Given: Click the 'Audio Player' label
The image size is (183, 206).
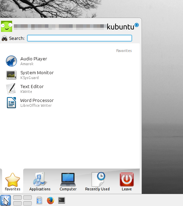Looking at the screenshot, I should tap(34, 59).
